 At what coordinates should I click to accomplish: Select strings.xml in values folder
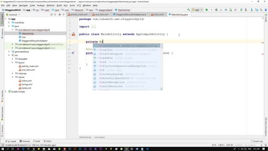pos(27,84)
